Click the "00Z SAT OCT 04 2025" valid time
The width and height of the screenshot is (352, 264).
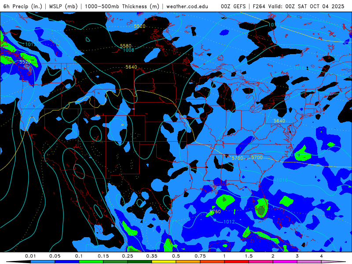coord(315,7)
